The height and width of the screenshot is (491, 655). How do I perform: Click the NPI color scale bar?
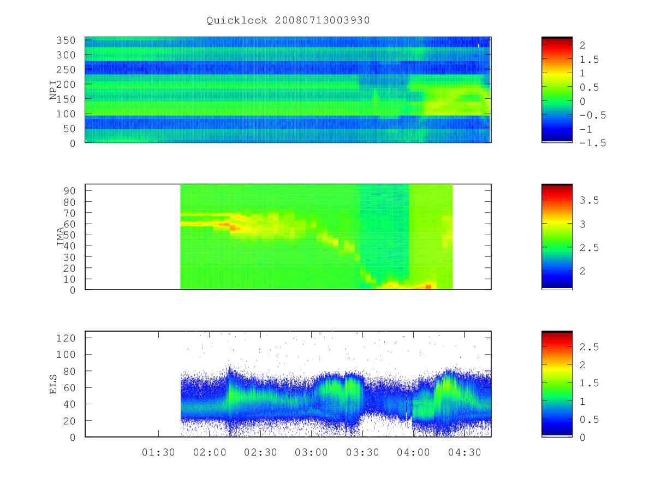[557, 90]
